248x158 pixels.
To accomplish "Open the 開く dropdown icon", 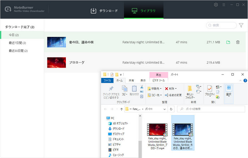I will pyautogui.click(x=219, y=87).
